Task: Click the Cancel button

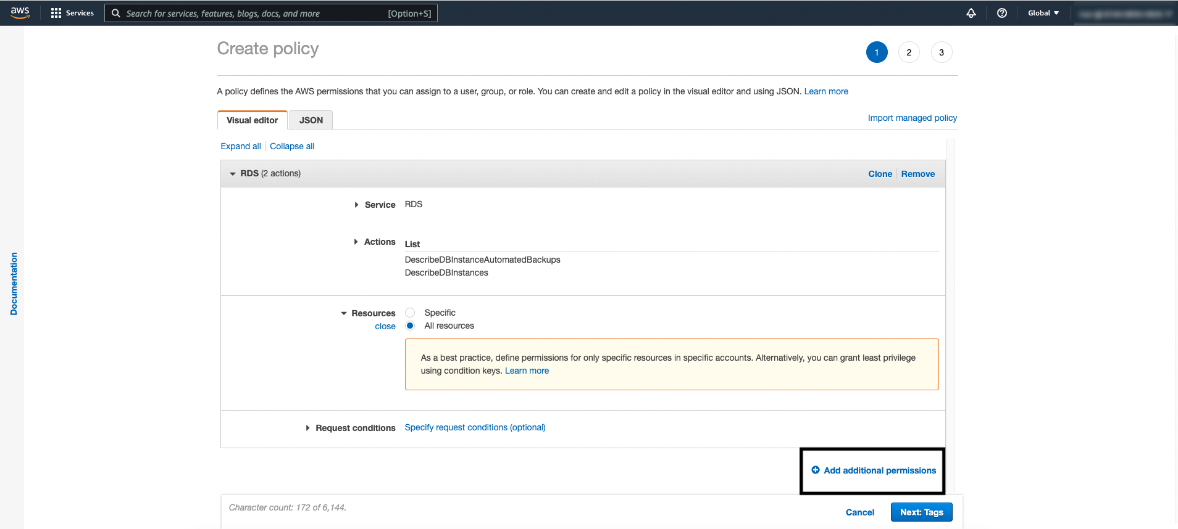Action: coord(860,512)
